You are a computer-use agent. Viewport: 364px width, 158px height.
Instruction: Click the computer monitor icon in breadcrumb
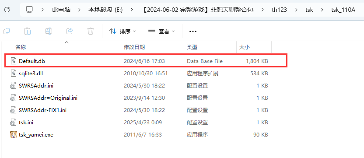(29, 10)
